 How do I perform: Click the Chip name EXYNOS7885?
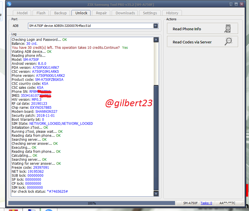click(x=41, y=107)
